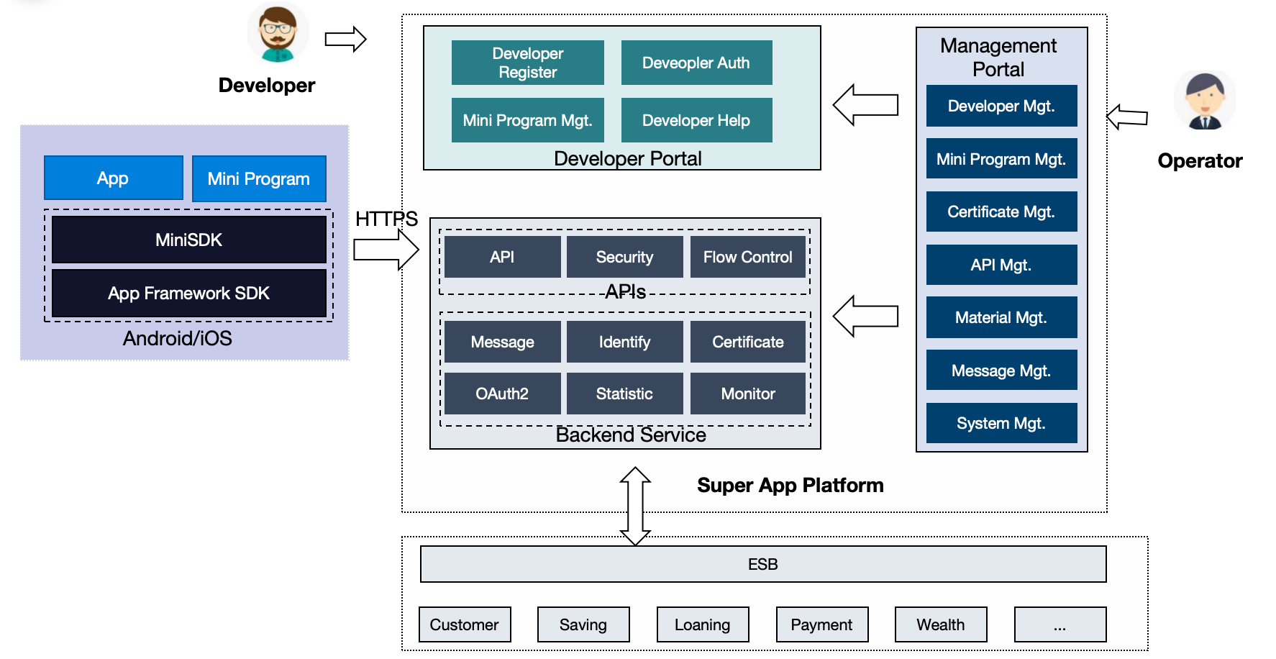Select the Statistic box

(x=624, y=394)
